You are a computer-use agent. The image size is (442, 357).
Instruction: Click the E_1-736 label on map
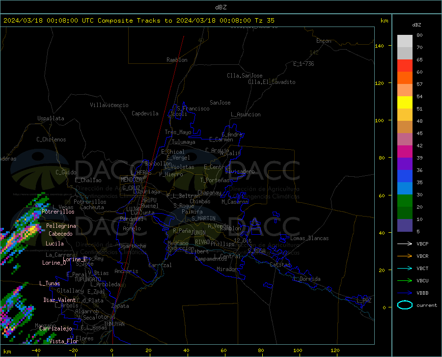tap(304, 64)
